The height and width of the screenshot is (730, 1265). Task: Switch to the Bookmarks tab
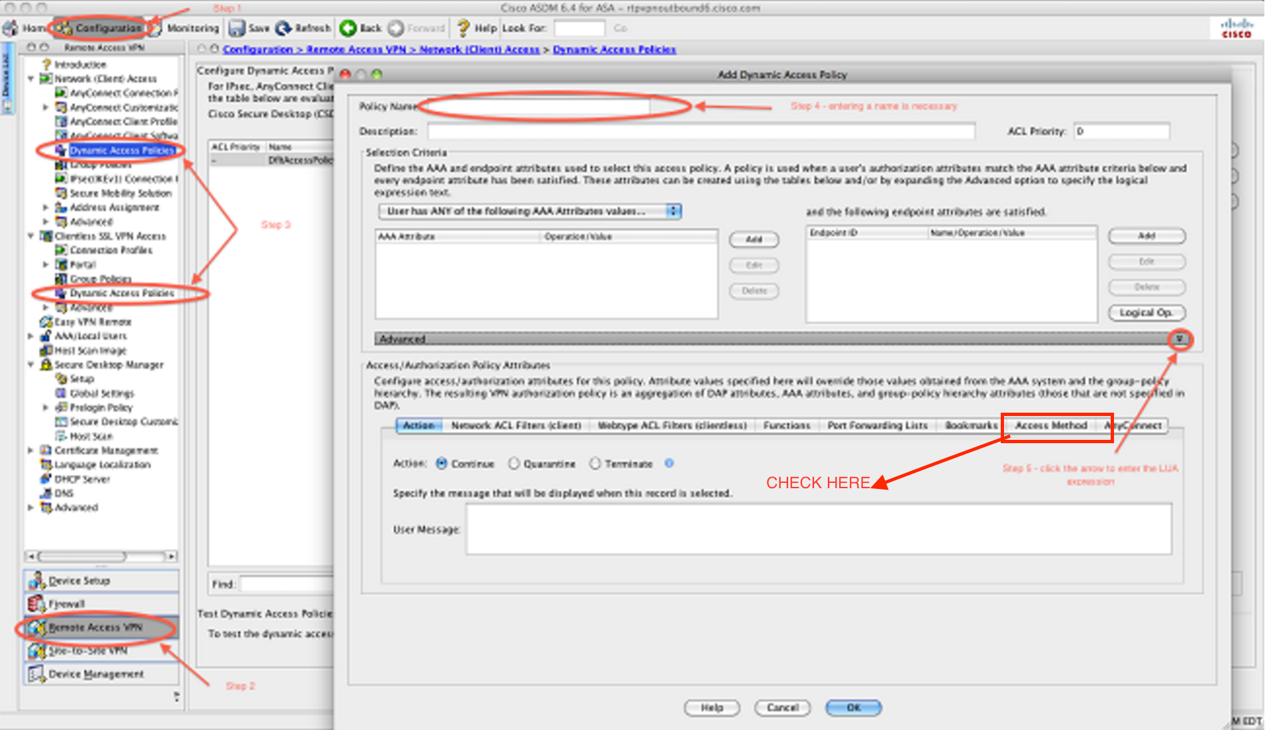971,425
